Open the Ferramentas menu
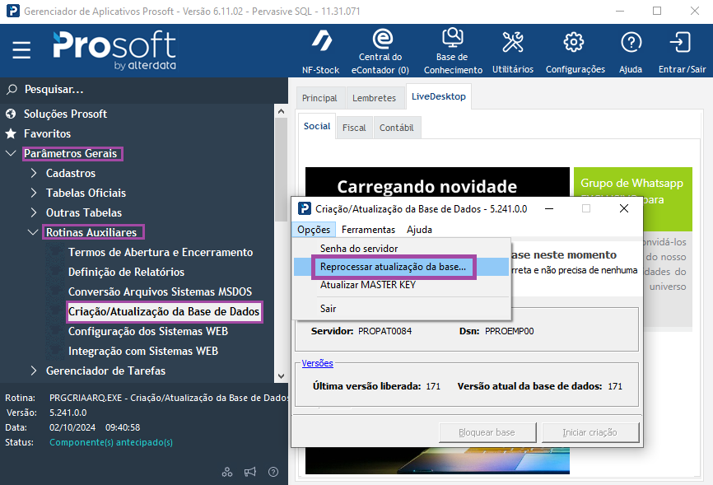The image size is (713, 485). pos(368,229)
